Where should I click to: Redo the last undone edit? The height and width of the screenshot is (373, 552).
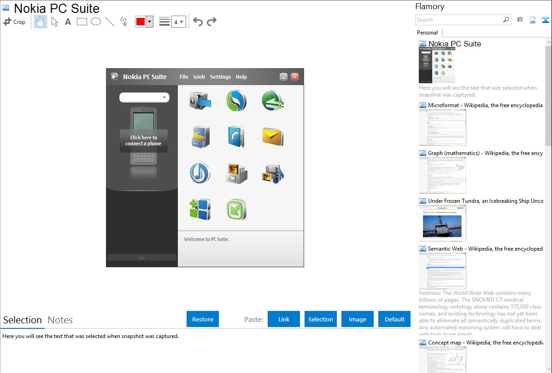point(211,22)
